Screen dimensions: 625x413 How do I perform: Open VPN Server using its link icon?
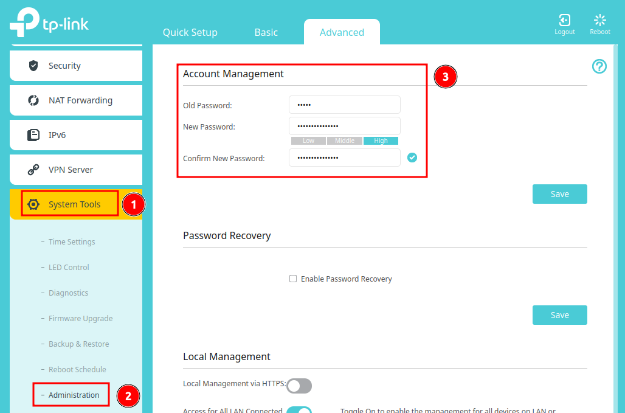coord(34,169)
